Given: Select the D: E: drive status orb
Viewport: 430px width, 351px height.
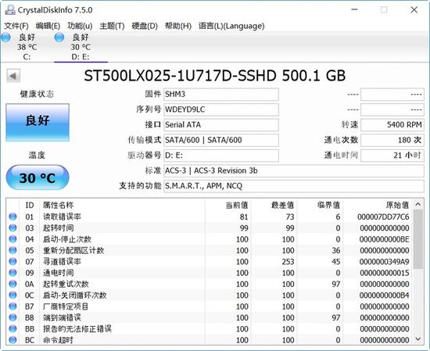Looking at the screenshot, I should [59, 38].
